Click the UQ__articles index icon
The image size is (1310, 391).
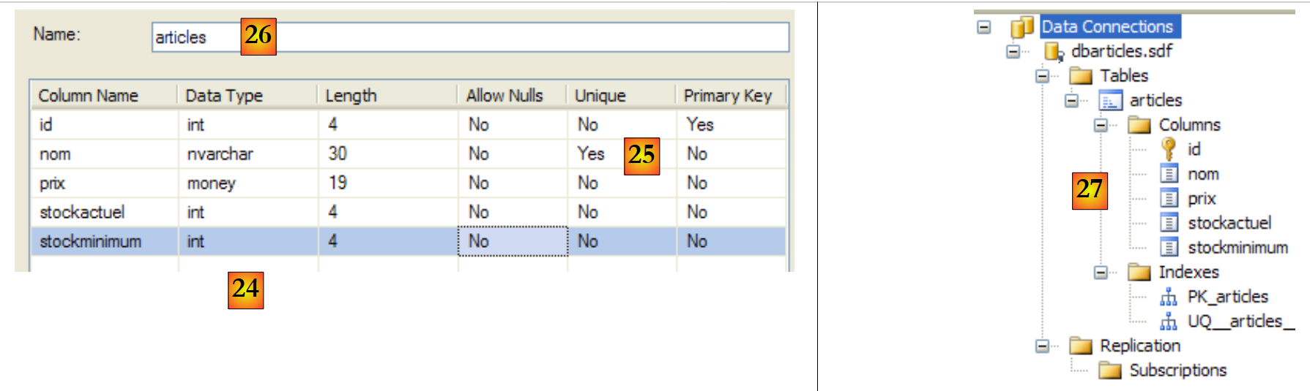coord(1169,321)
